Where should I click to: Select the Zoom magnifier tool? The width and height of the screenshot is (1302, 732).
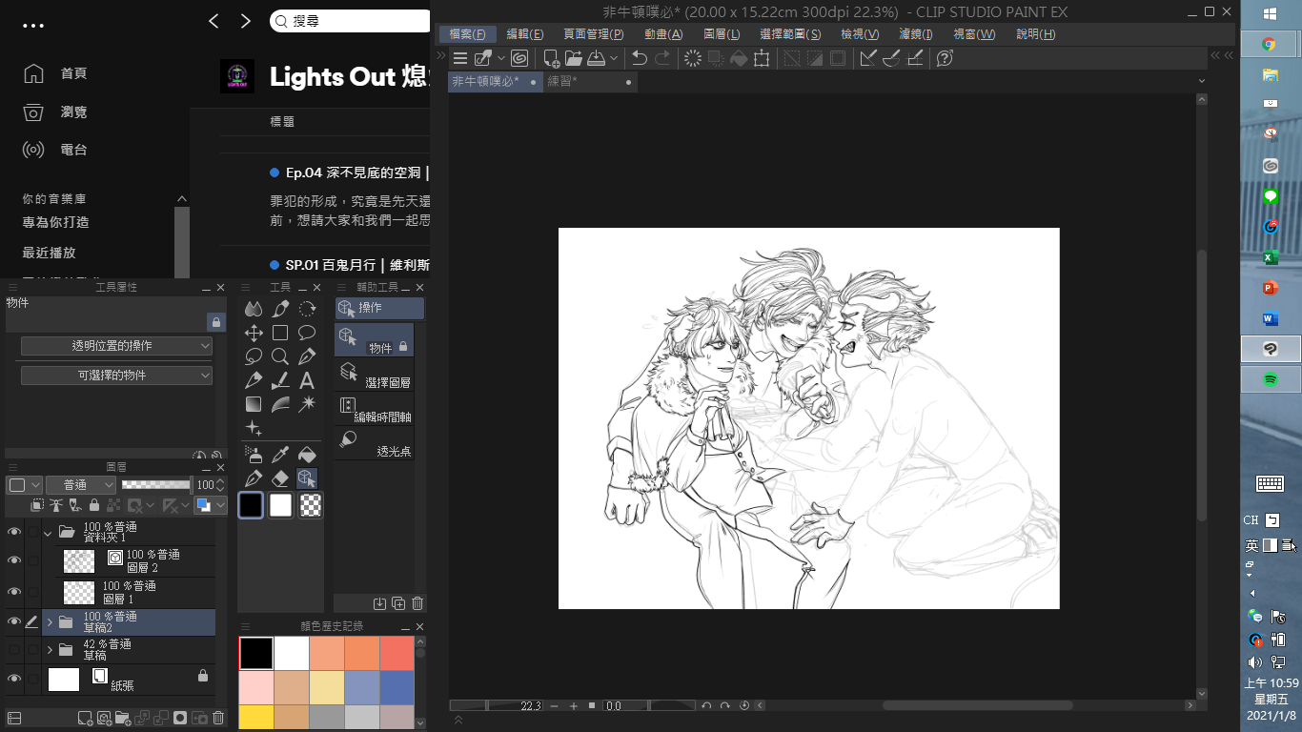280,356
